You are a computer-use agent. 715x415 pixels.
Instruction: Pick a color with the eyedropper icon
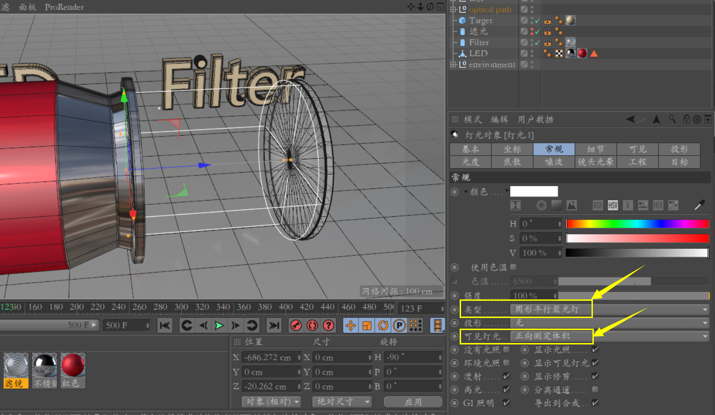pos(699,205)
